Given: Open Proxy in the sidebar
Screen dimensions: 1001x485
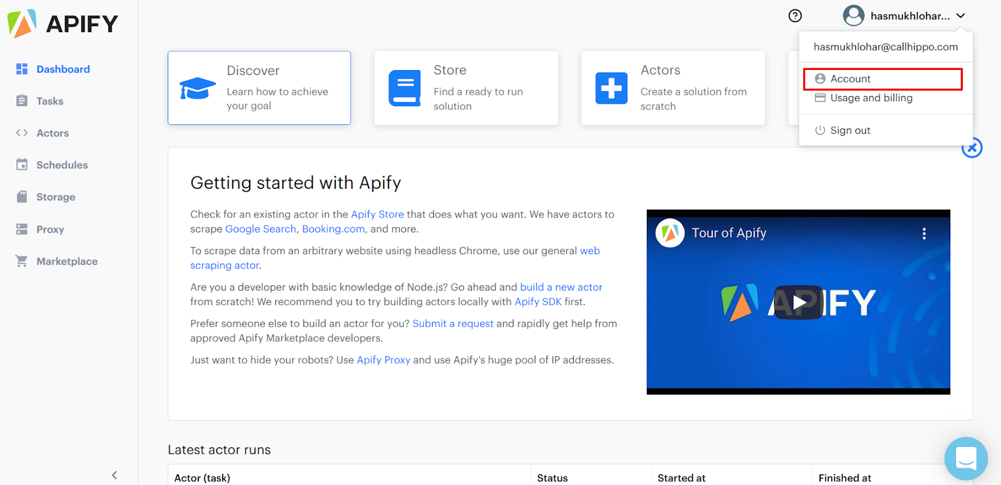Looking at the screenshot, I should point(50,229).
